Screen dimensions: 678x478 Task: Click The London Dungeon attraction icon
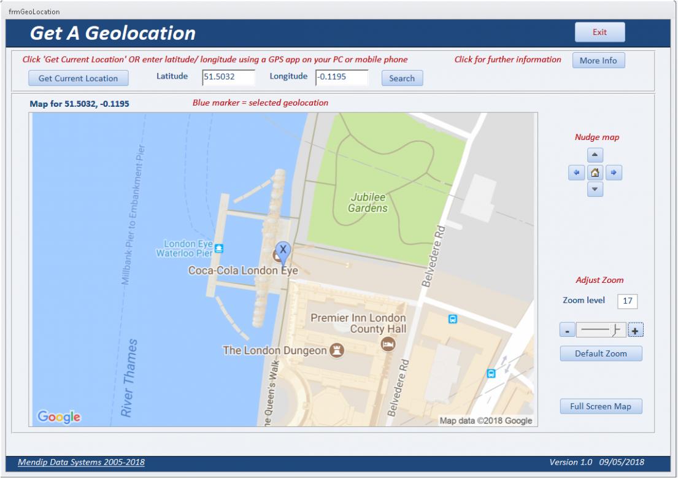337,350
